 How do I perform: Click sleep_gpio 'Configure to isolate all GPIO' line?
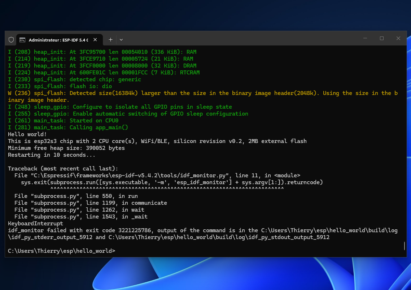tap(120, 107)
